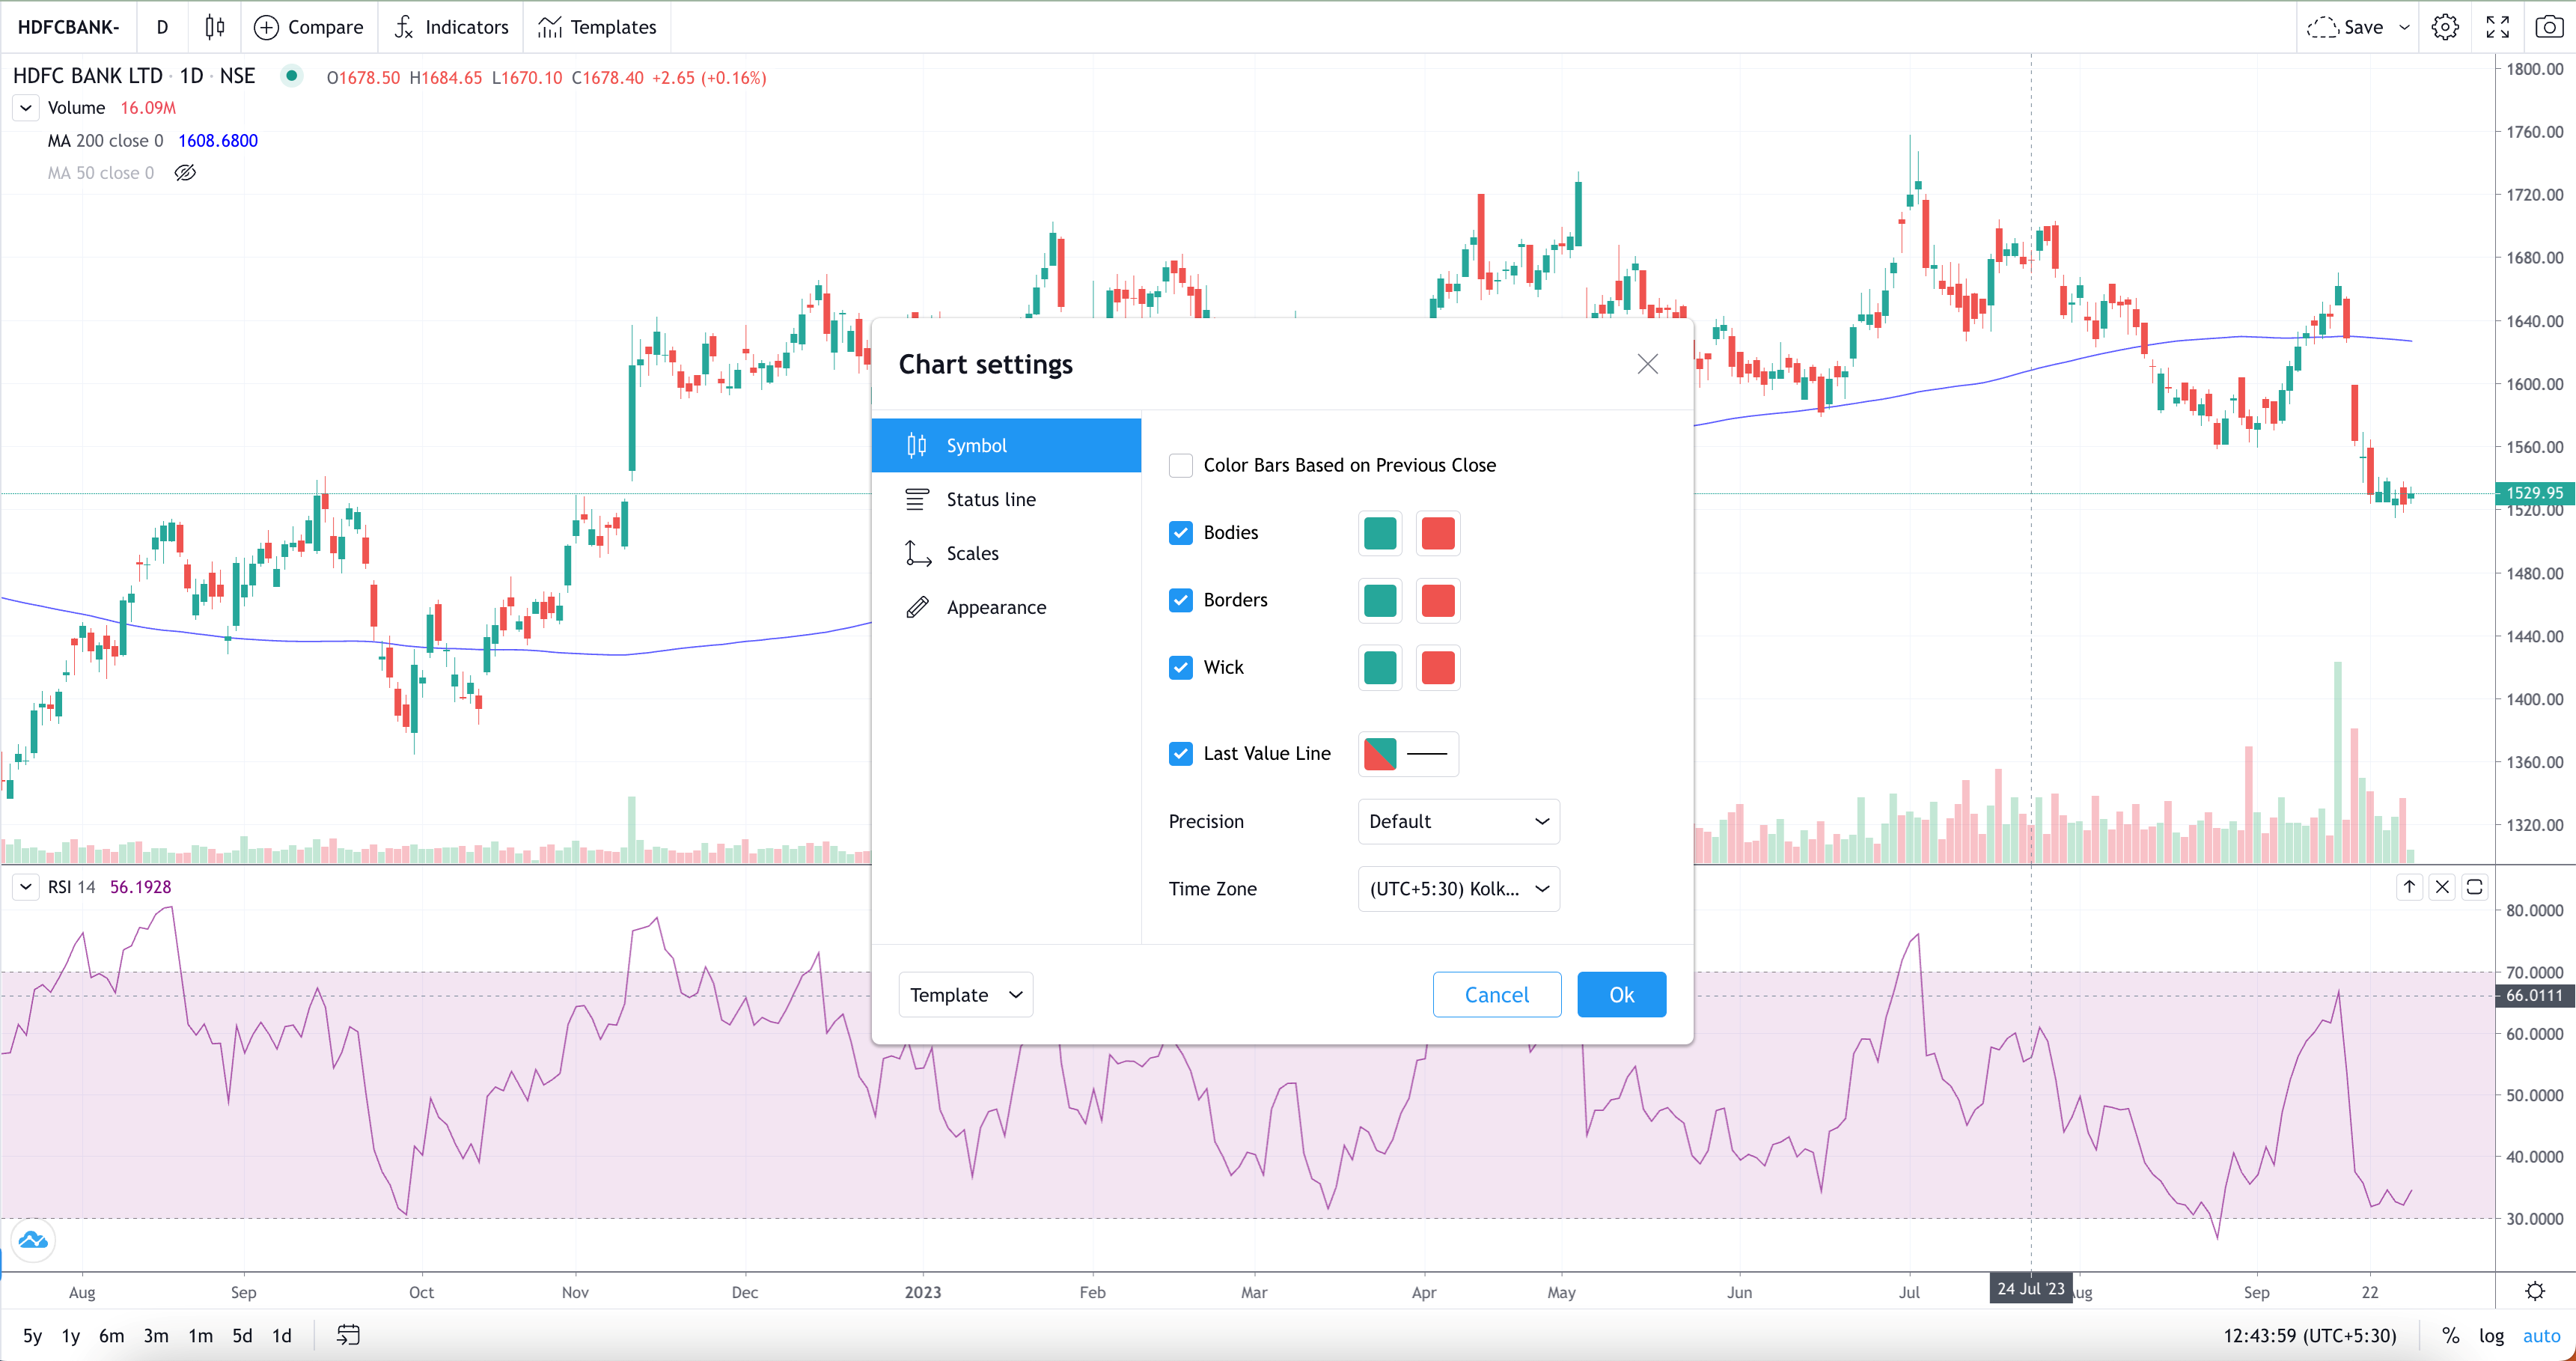Image resolution: width=2576 pixels, height=1361 pixels.
Task: Maximize the RSI pane icon
Action: [x=2474, y=887]
